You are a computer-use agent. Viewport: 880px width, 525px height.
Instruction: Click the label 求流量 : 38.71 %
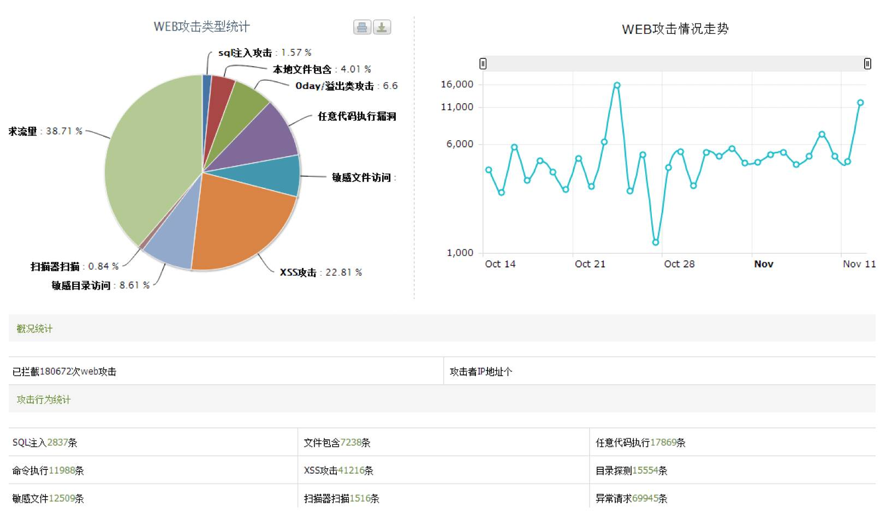coord(45,131)
